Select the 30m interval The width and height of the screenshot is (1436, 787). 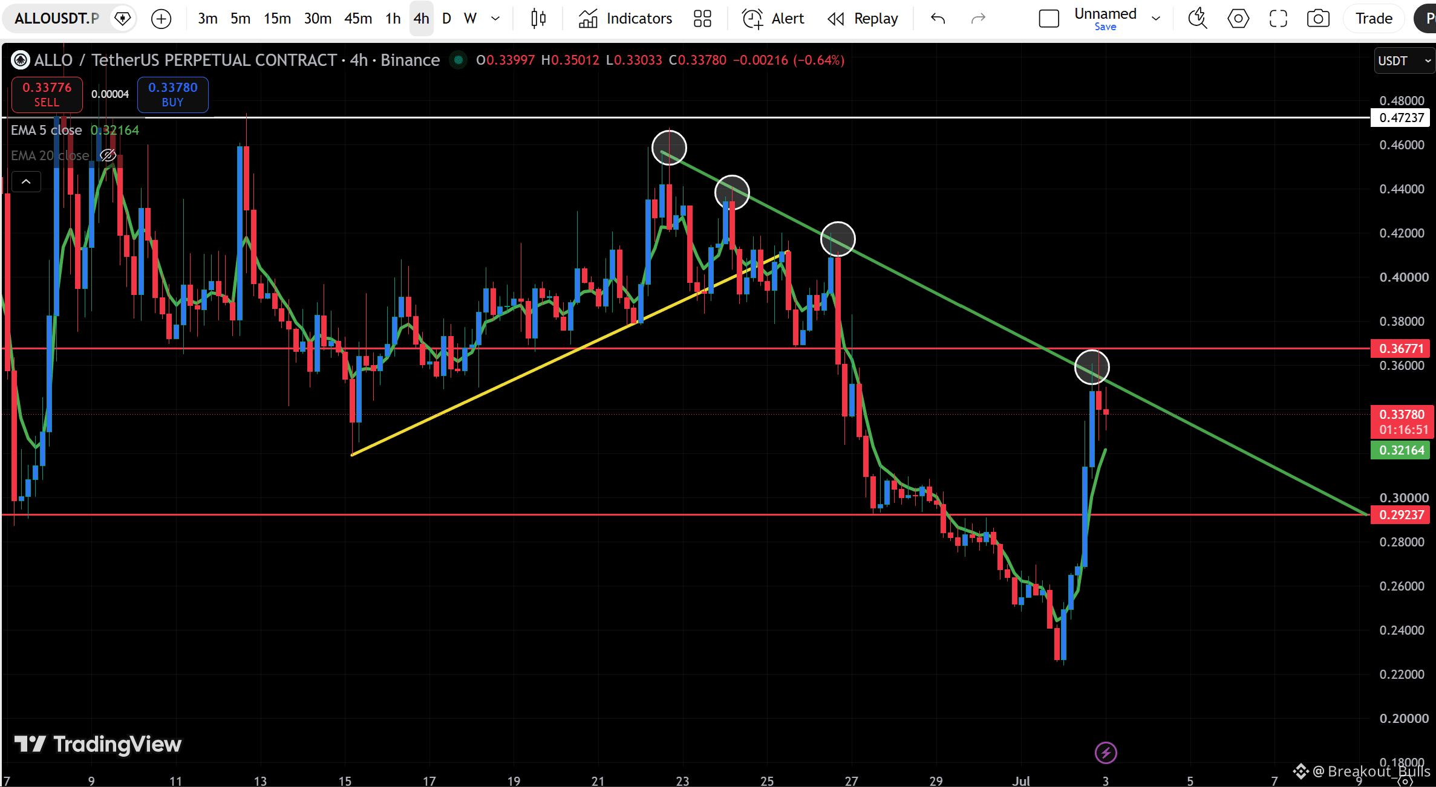pyautogui.click(x=318, y=19)
